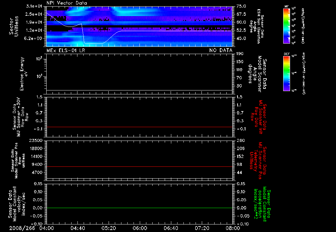This screenshot has height=232, width=336.
Task: Click the '2.5e+01' sector tick label
Action: click(34, 14)
